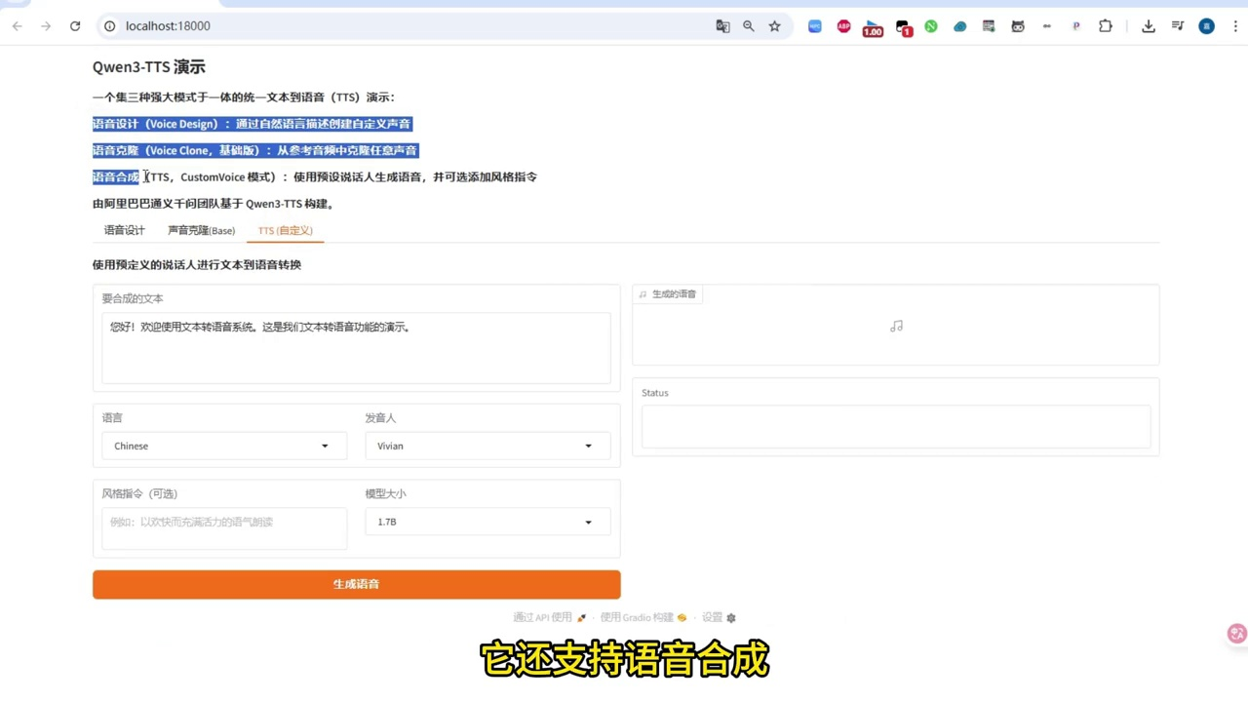Click the Qwen3-TTS 演示 heading

[149, 67]
